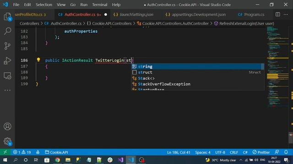293x164 pixels.
Task: Open the View menu
Action: 61,5
